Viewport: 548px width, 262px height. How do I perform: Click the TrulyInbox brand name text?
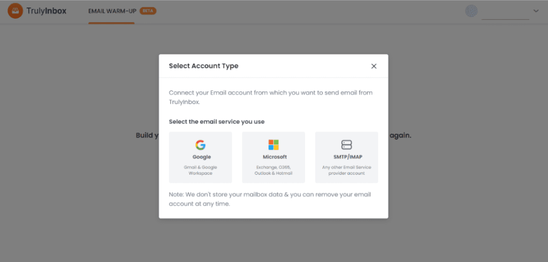[x=47, y=11]
